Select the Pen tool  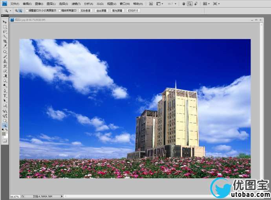(5, 91)
